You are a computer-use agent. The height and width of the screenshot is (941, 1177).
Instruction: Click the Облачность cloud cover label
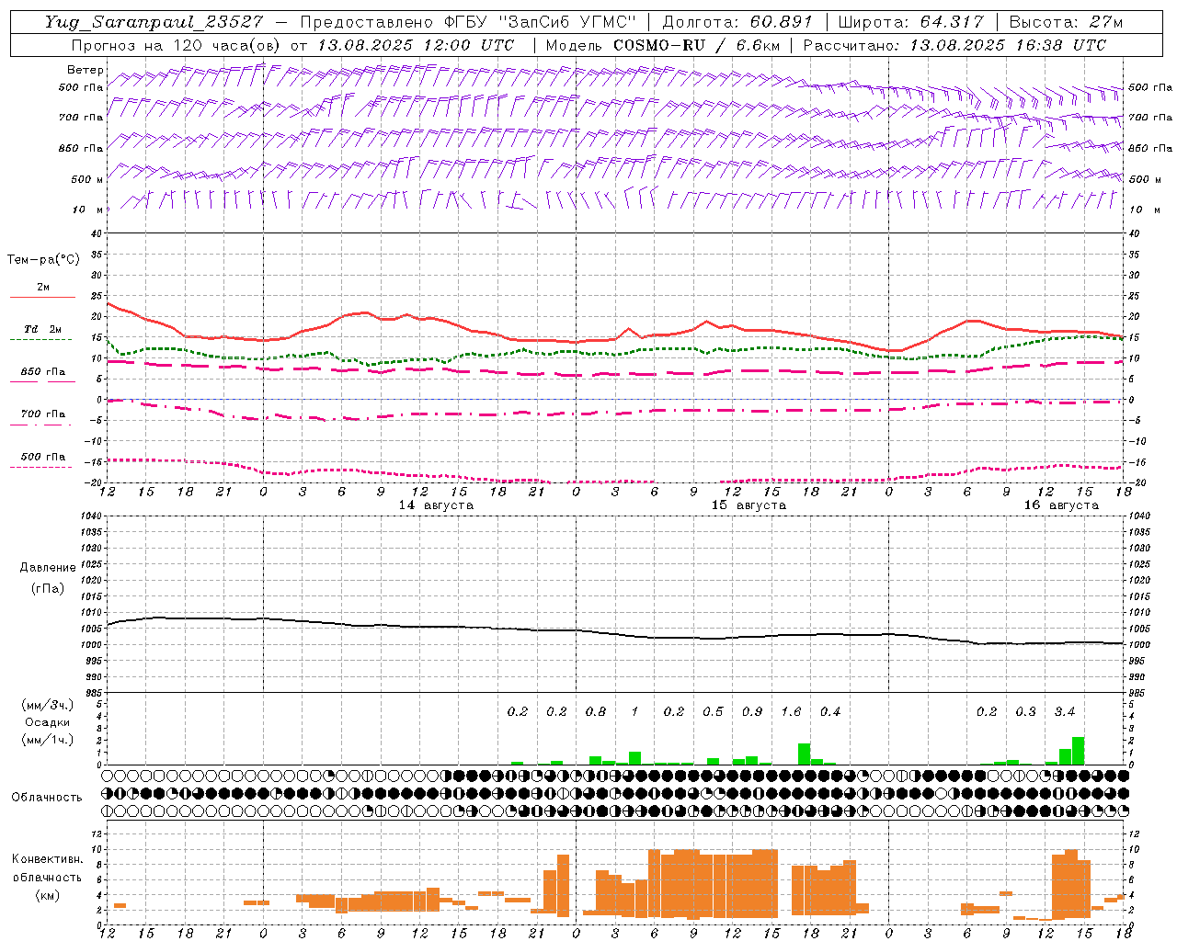(x=47, y=797)
